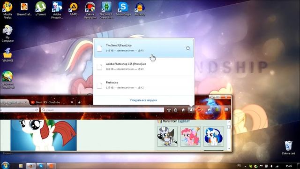This screenshot has height=169, width=300.
Task: Select the My Computer desktop icon
Action: pos(7,33)
